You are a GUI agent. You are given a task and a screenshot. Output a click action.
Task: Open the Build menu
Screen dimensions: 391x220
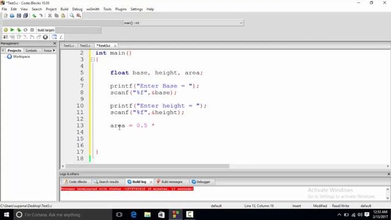point(64,9)
